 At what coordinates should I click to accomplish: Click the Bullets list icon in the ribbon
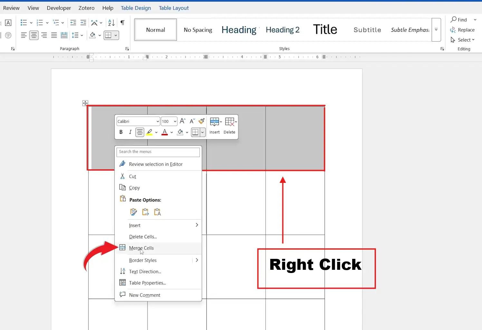click(x=24, y=23)
